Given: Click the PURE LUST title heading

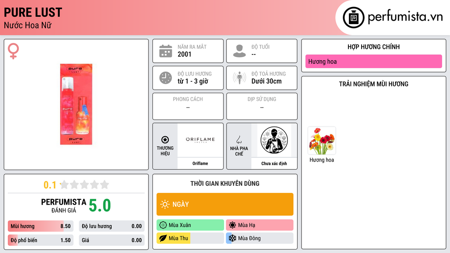Looking at the screenshot, I should pos(33,12).
